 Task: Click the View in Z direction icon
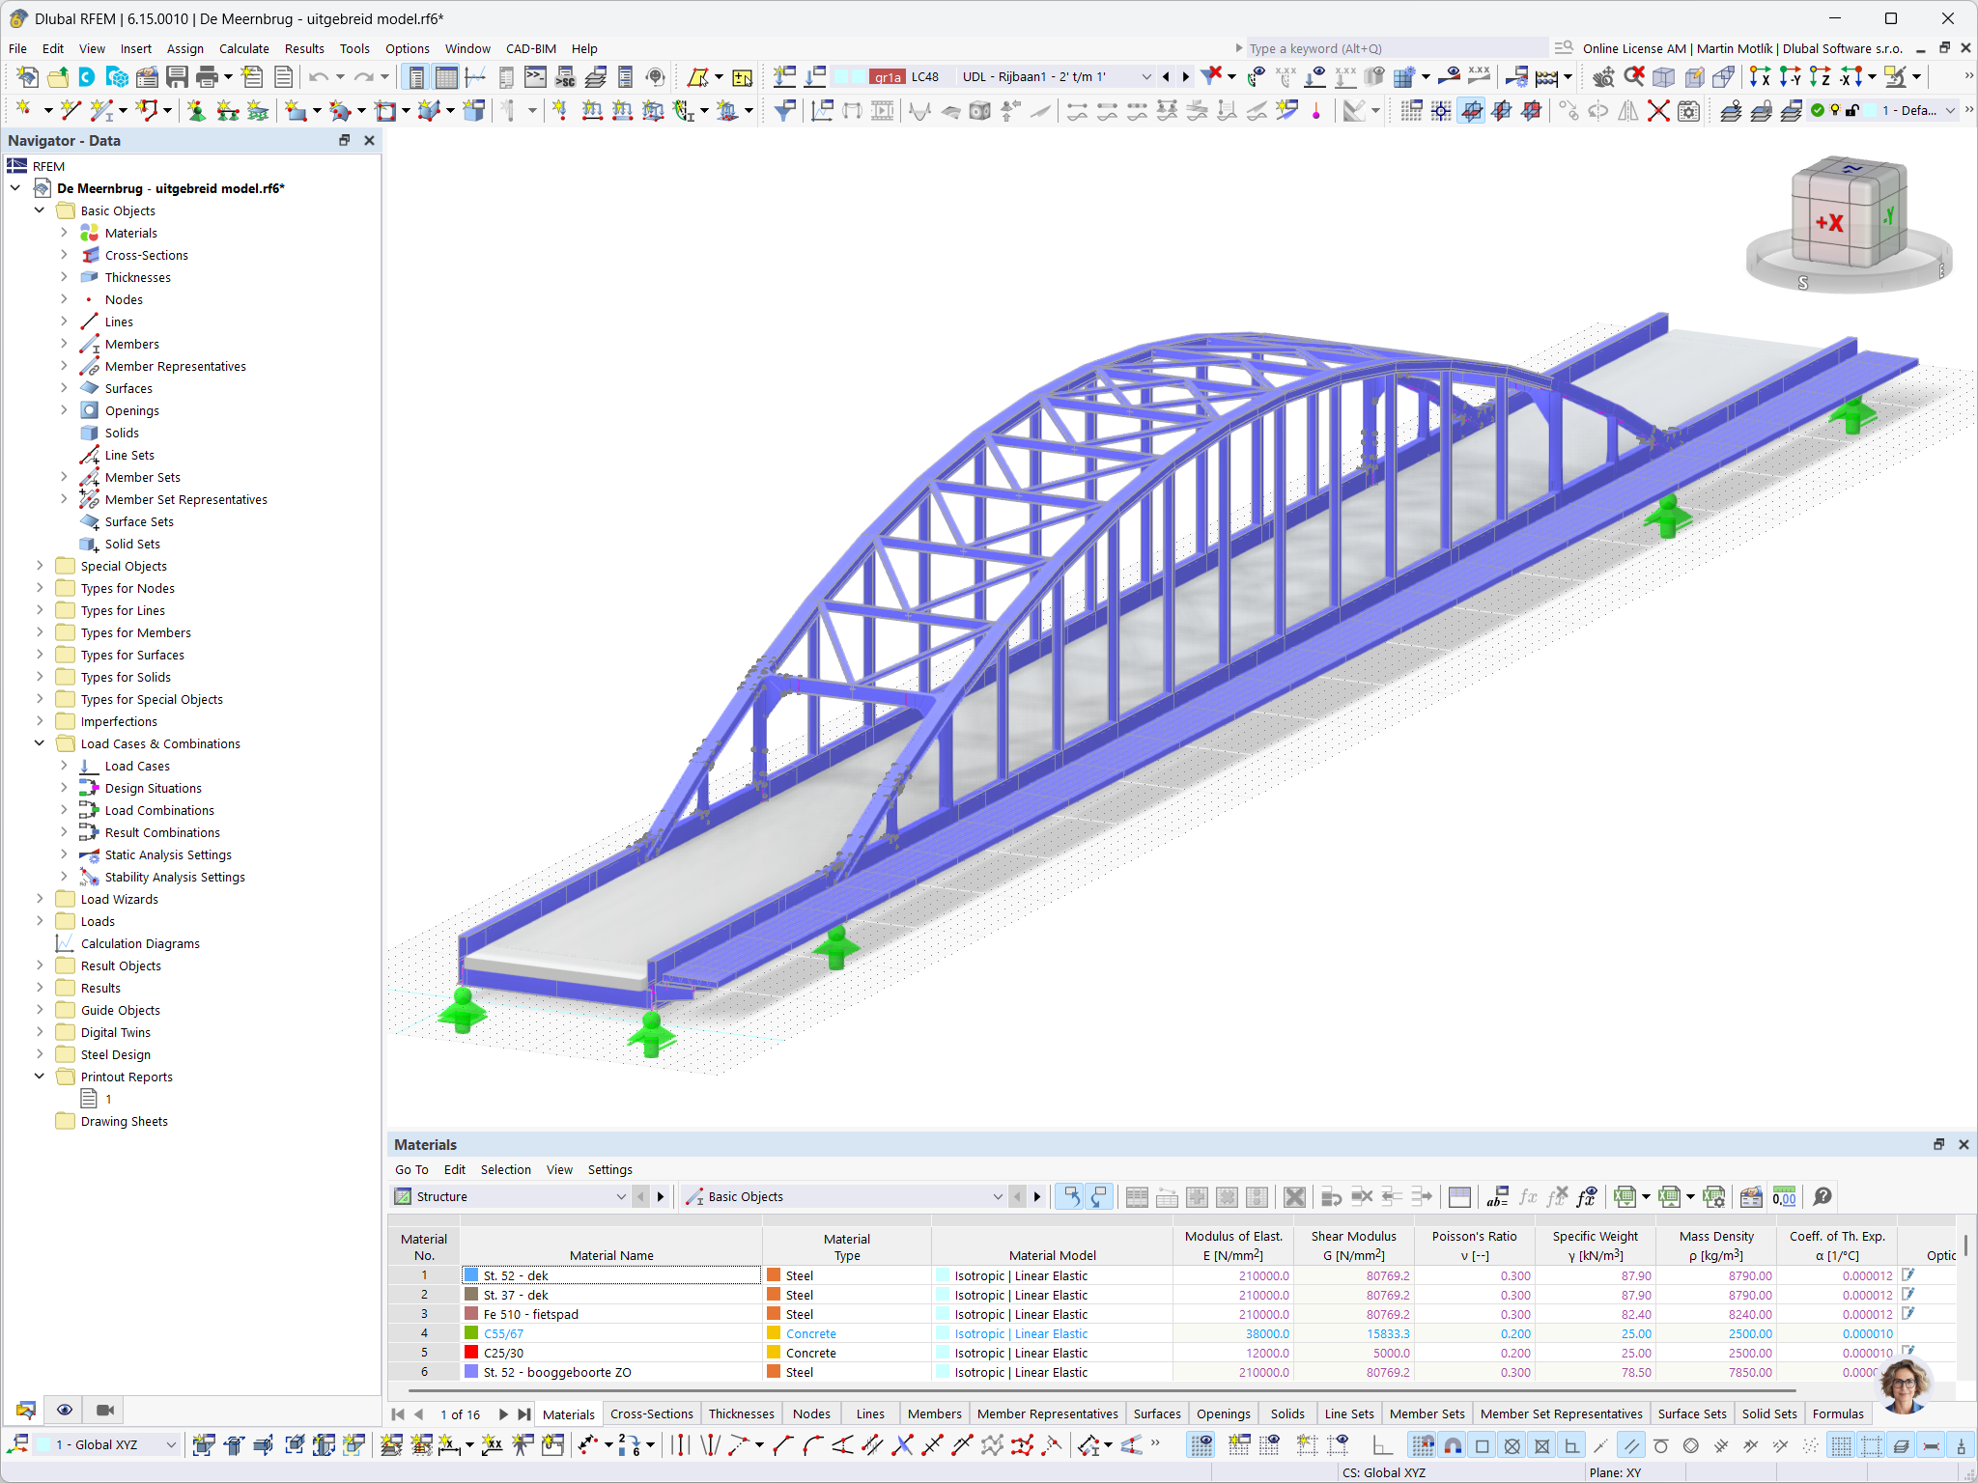tap(1820, 77)
